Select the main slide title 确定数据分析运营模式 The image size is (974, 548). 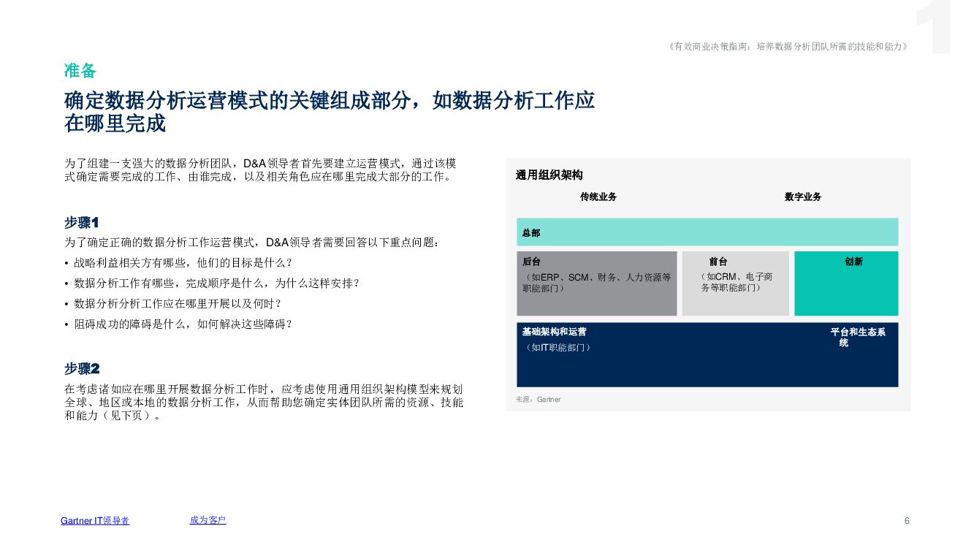point(329,112)
